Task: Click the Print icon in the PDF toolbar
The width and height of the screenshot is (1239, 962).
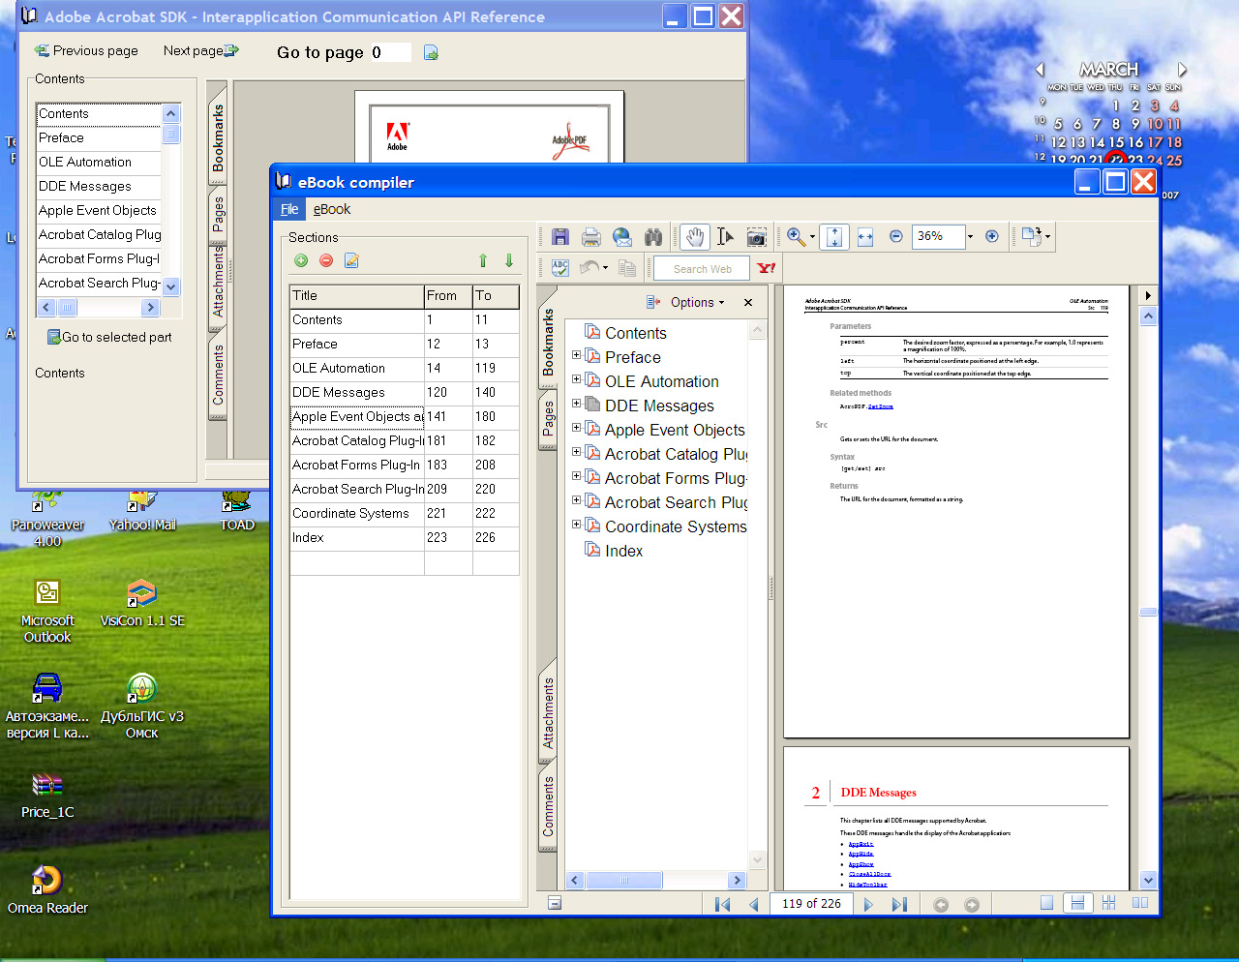Action: coord(591,237)
